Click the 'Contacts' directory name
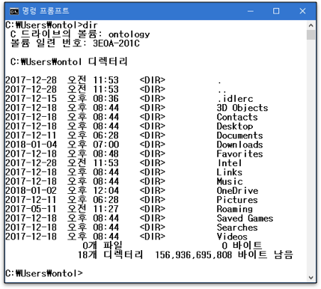The height and width of the screenshot is (289, 321). (x=237, y=118)
